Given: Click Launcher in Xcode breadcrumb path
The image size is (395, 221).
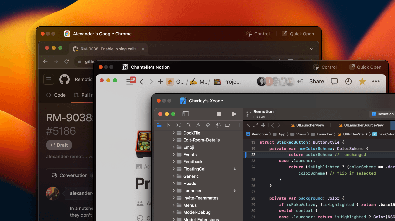Looking at the screenshot, I should click(322, 134).
